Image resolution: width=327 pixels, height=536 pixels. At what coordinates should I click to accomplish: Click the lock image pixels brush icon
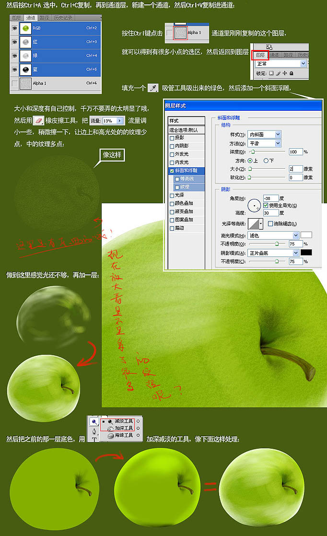click(x=278, y=73)
